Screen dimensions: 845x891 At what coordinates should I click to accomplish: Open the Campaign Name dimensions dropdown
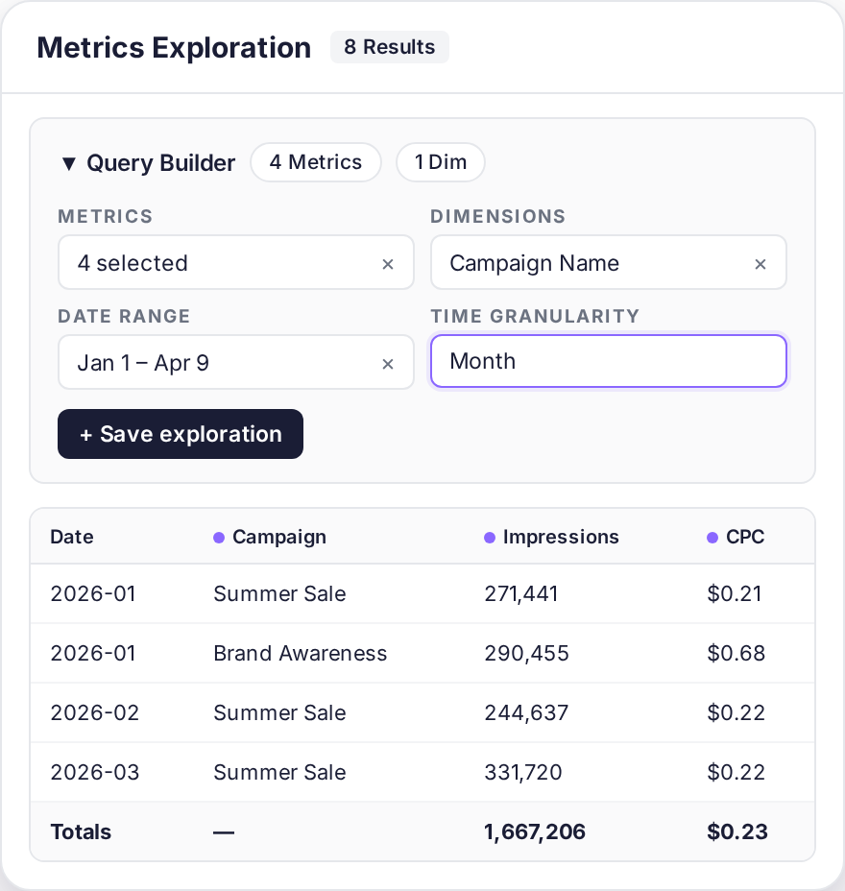609,262
